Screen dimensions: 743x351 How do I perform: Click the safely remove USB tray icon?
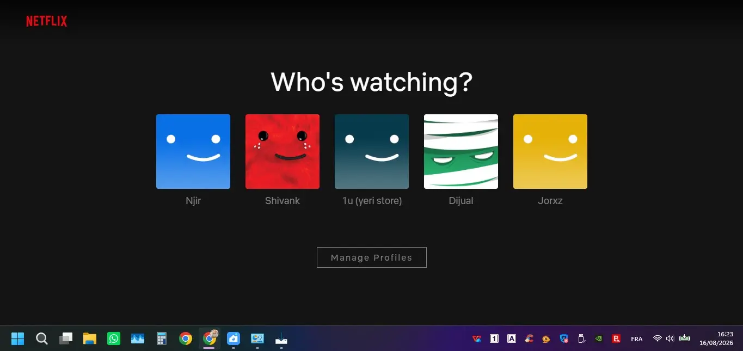coord(581,338)
